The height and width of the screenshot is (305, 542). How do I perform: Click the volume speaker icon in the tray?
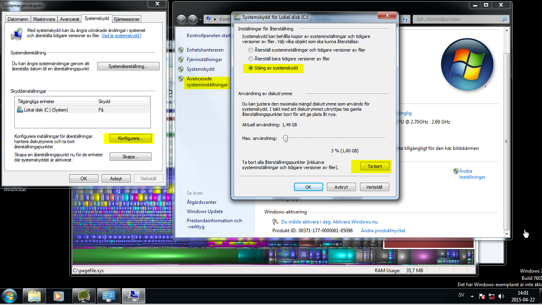(x=501, y=296)
